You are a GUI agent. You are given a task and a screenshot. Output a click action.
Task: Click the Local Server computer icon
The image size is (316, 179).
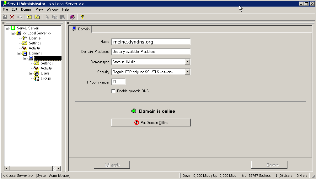(19, 33)
